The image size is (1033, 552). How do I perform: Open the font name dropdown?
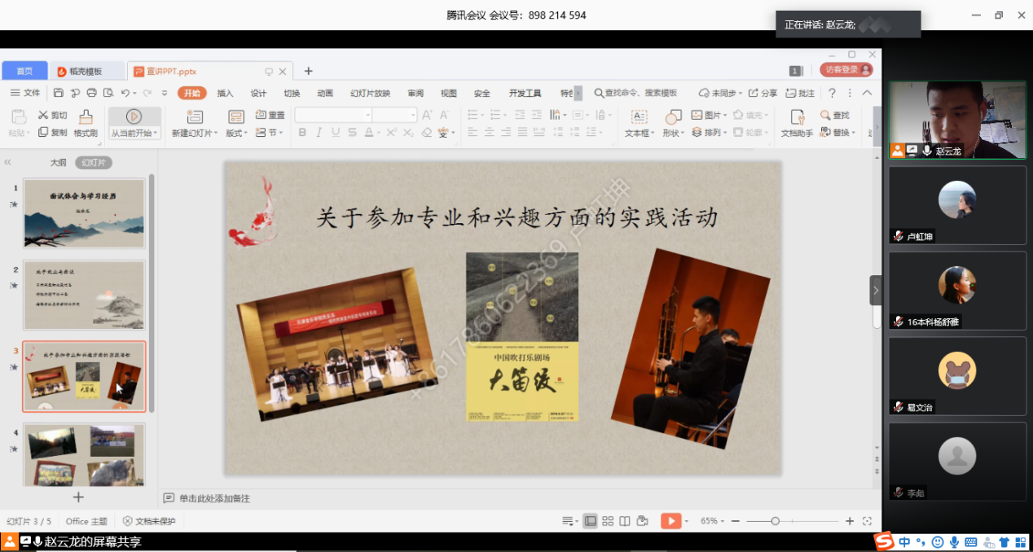[368, 116]
